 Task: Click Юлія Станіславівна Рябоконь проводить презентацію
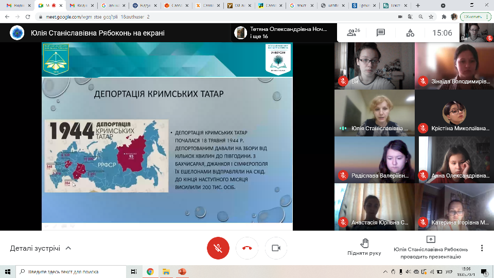(431, 248)
